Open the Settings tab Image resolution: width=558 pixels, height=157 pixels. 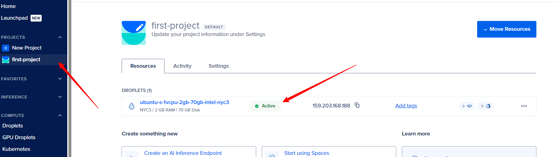219,66
